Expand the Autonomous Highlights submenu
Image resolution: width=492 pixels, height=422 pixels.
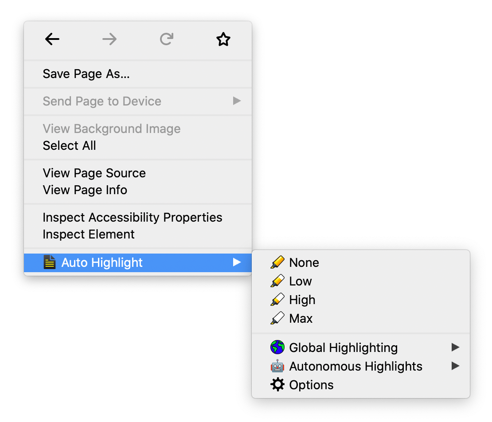[355, 366]
